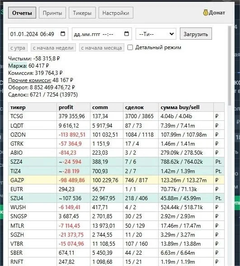The width and height of the screenshot is (240, 266).
Task: Select the ABIO ticker cell
Action: [x=33, y=153]
